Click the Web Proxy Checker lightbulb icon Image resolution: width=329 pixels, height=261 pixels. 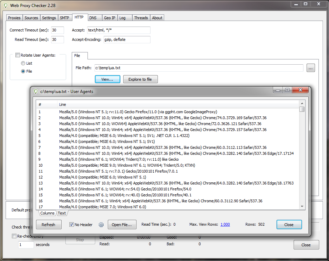6,6
